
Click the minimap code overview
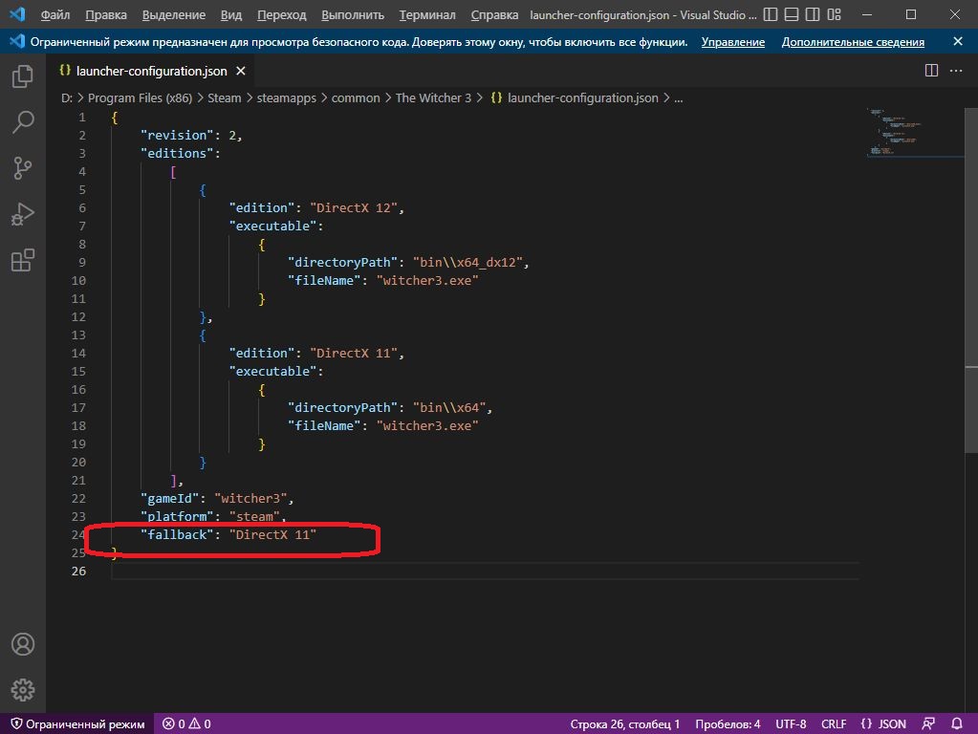tap(895, 132)
